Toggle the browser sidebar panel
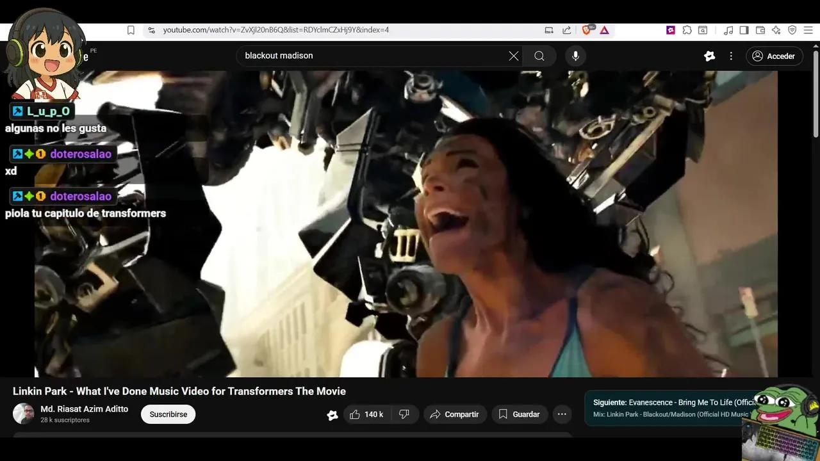Screen dimensions: 820x461 pyautogui.click(x=744, y=30)
